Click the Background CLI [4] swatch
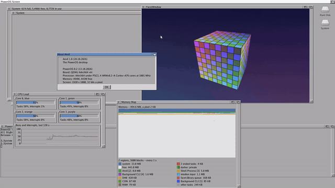This screenshot has height=188, width=335. tap(120, 174)
